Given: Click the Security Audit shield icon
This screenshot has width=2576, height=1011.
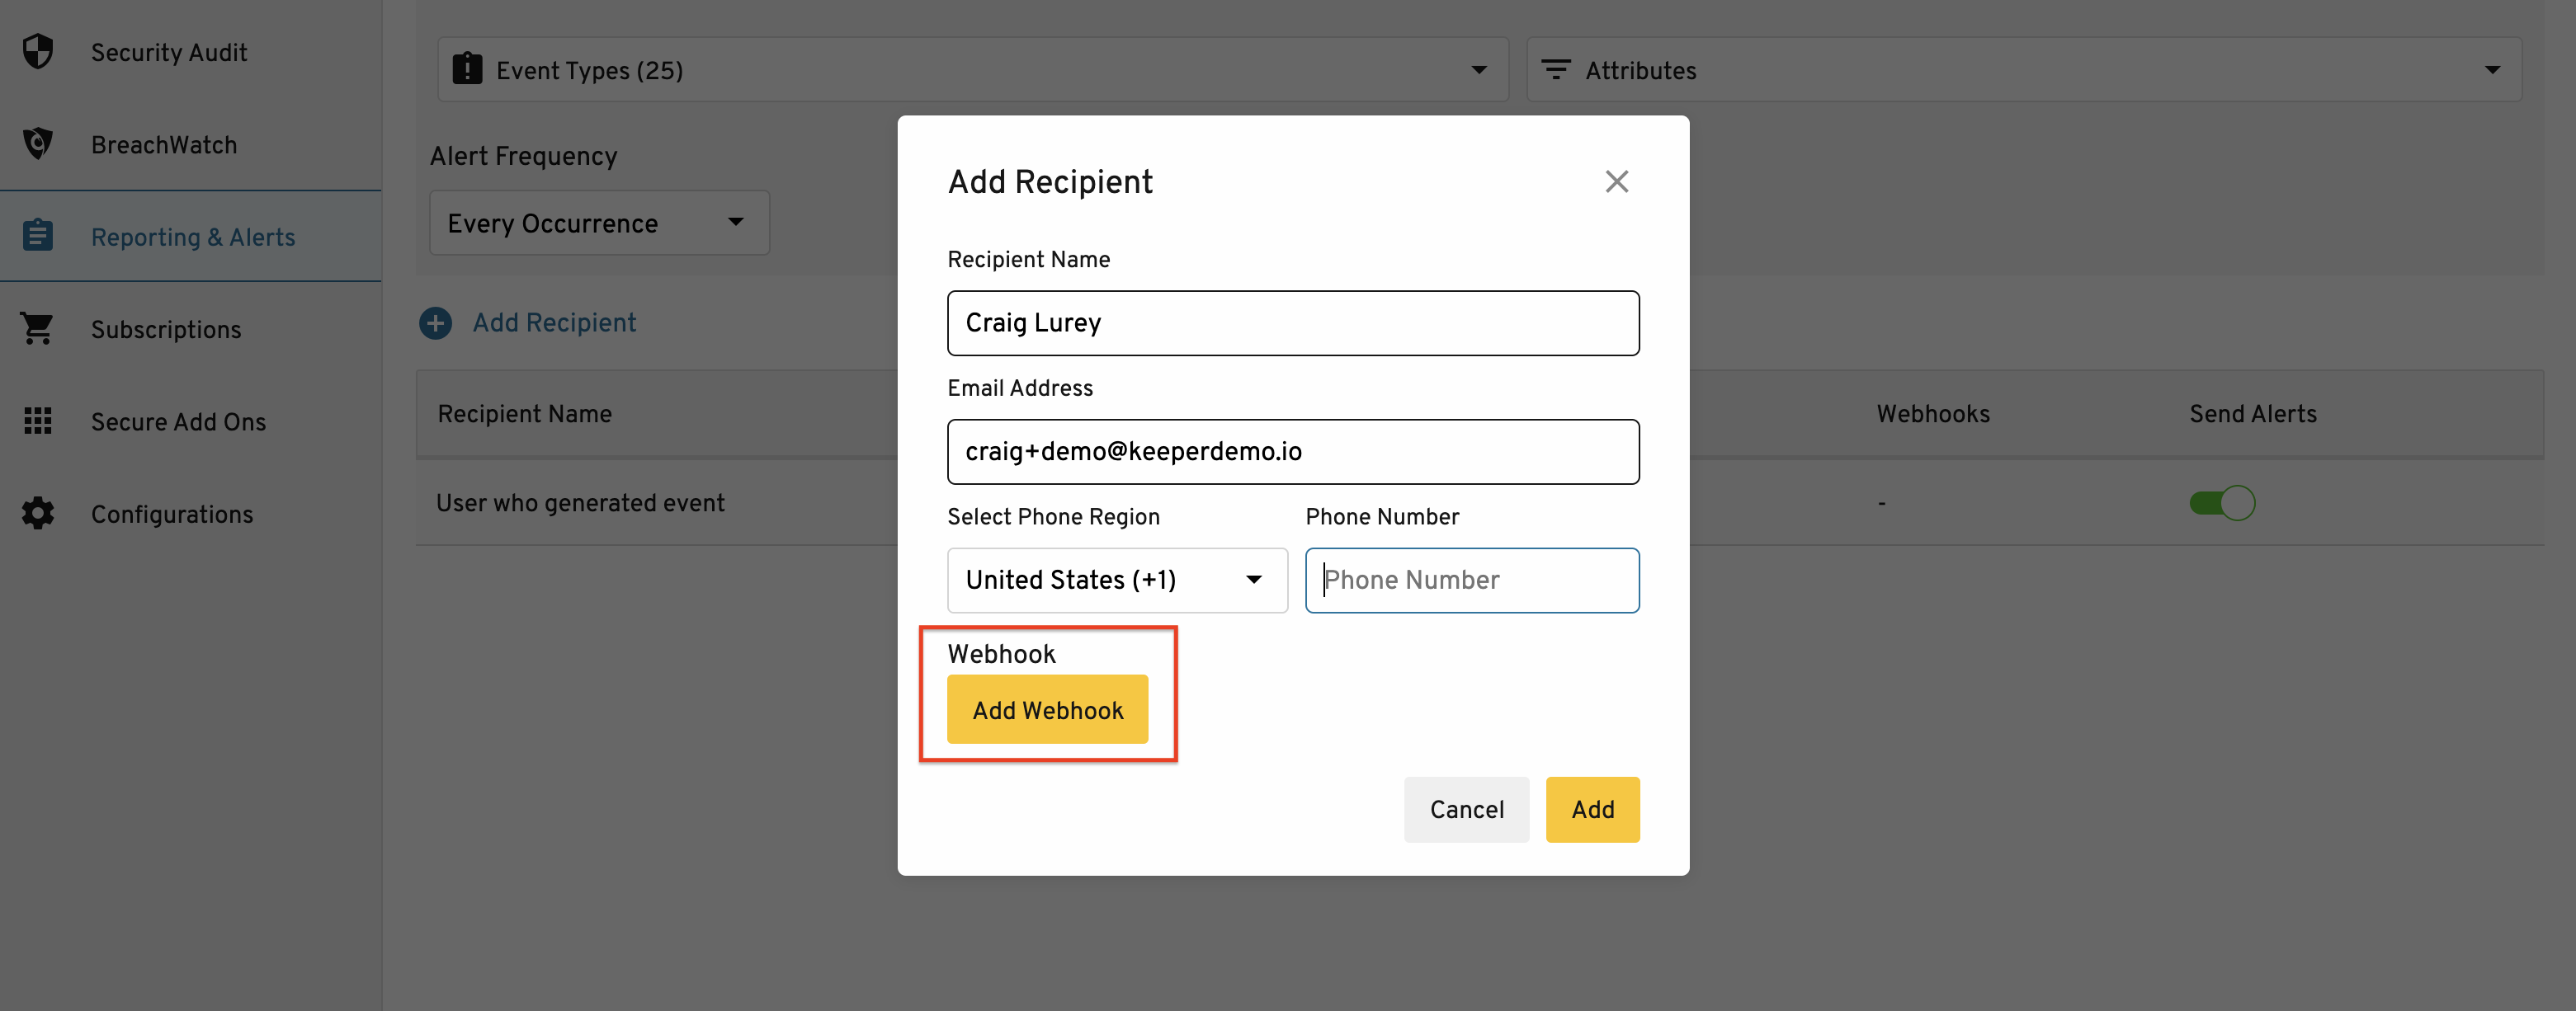Looking at the screenshot, I should [x=38, y=51].
